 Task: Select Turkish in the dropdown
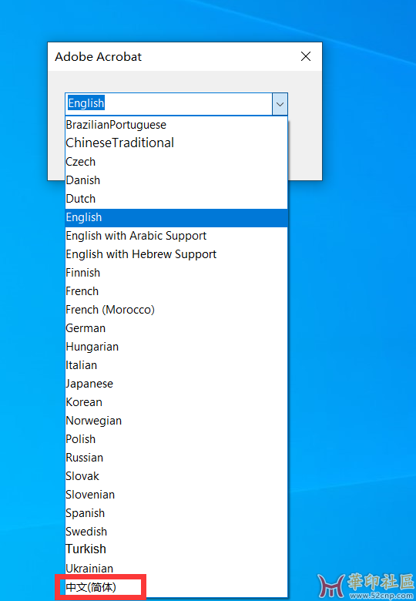(x=176, y=549)
